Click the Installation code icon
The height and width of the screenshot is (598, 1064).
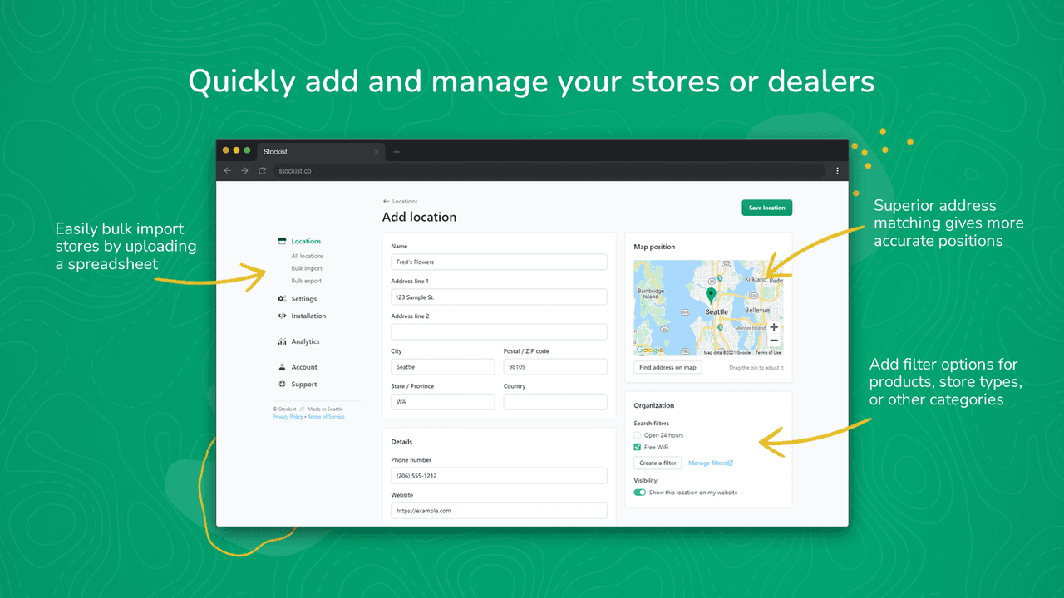[283, 316]
